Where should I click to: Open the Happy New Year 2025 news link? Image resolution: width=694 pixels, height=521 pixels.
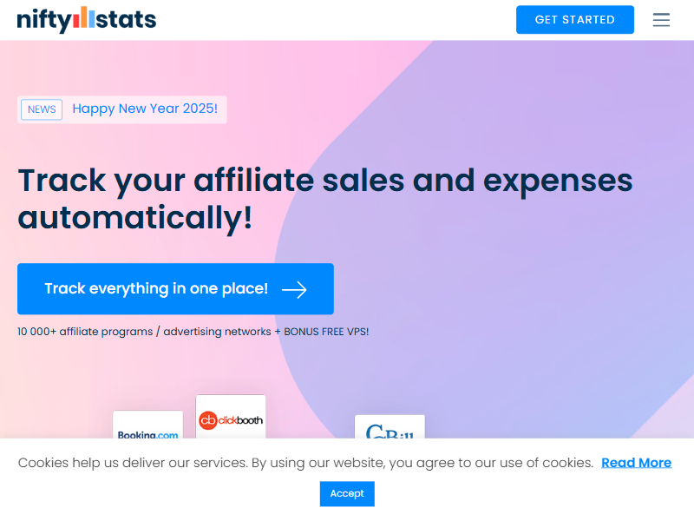[x=145, y=109]
